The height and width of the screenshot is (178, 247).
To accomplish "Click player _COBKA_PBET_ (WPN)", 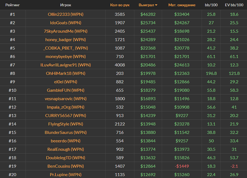I will (x=66, y=48).
